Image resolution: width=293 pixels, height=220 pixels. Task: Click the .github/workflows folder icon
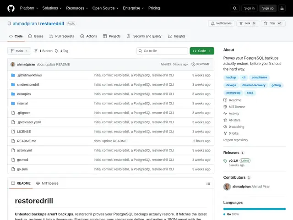13,75
